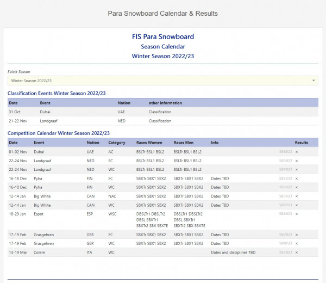326x283 pixels.
Task: Open the results code for Landgraaf WC
Action: click(x=285, y=169)
